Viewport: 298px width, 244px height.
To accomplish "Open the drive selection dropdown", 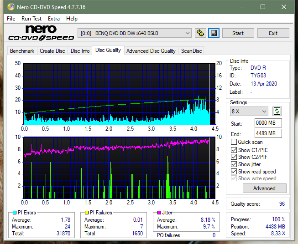I will 135,33.
